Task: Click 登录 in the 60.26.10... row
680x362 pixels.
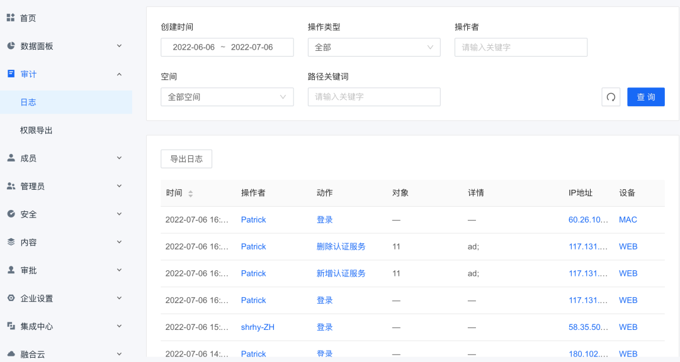Action: (324, 219)
